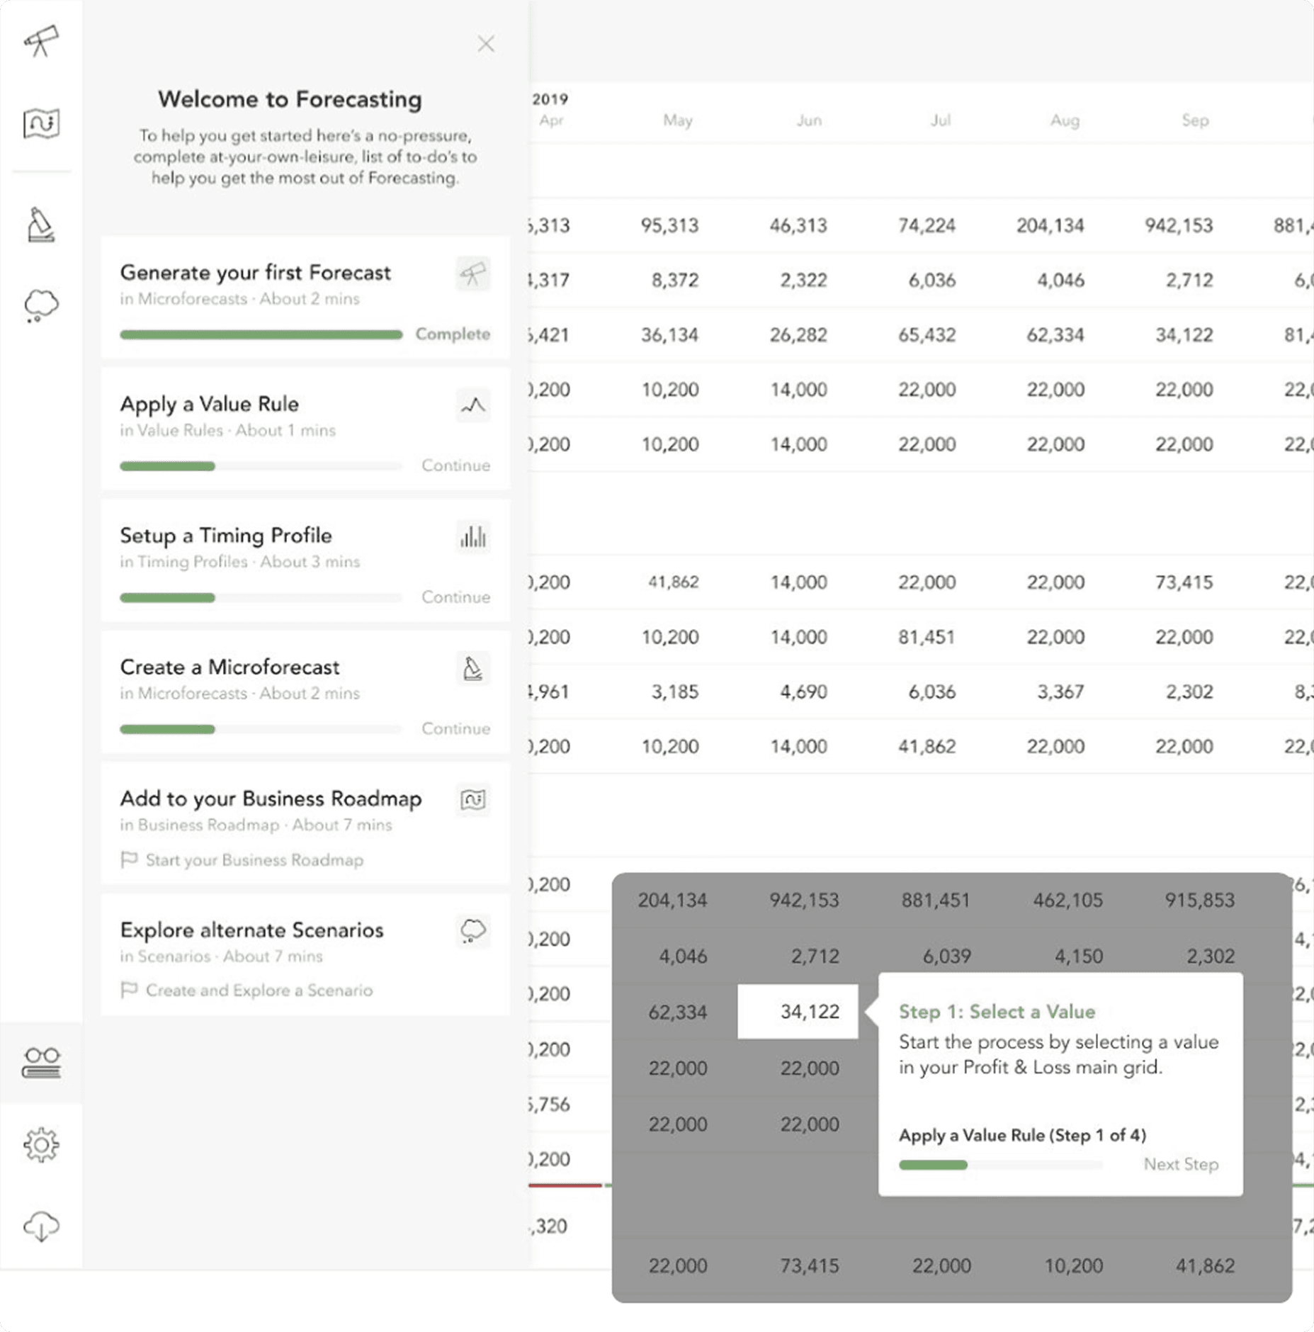Select cell 41,862 in May column
This screenshot has height=1332, width=1314.
coord(673,582)
